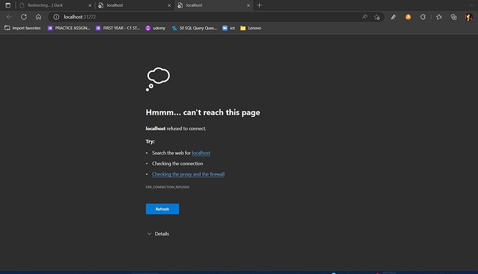Open Read aloud icon in address bar

click(364, 17)
